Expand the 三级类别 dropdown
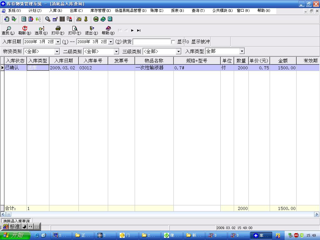Viewport: 320px width, 240px height. [x=178, y=51]
